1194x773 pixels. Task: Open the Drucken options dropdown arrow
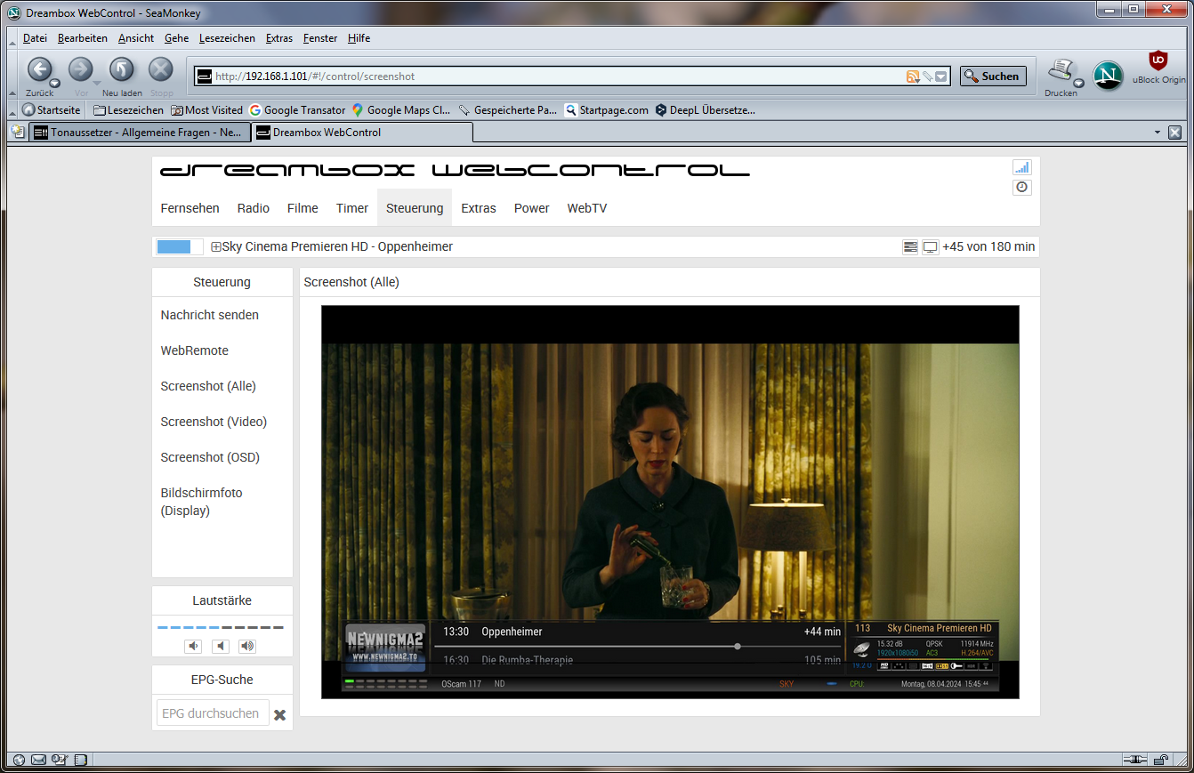tap(1078, 83)
